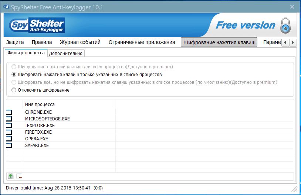Toggle checkbox for OPERA.EXE
This screenshot has width=301, height=195.
pyautogui.click(x=9, y=139)
